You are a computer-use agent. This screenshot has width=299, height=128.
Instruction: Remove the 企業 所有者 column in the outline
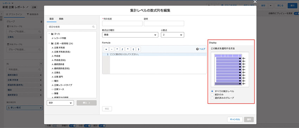click(40, 80)
